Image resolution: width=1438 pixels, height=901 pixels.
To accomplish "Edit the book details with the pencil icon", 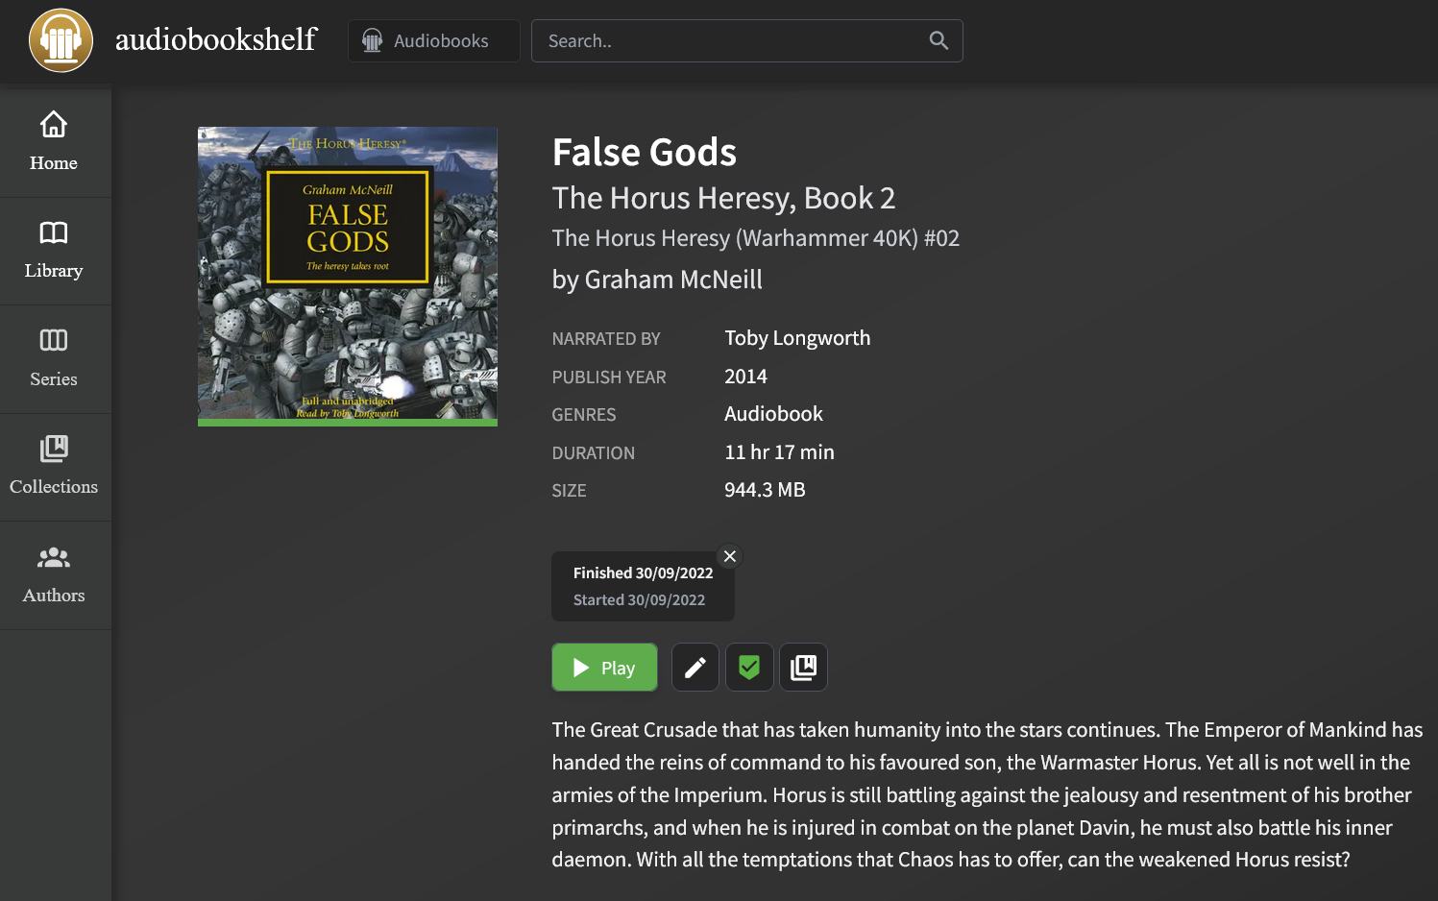I will [x=695, y=667].
